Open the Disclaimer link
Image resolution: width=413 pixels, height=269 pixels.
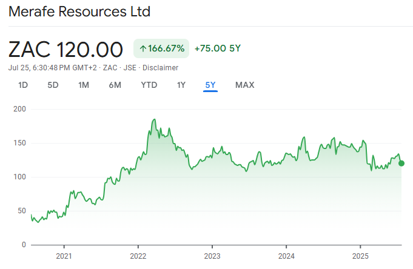pyautogui.click(x=160, y=68)
